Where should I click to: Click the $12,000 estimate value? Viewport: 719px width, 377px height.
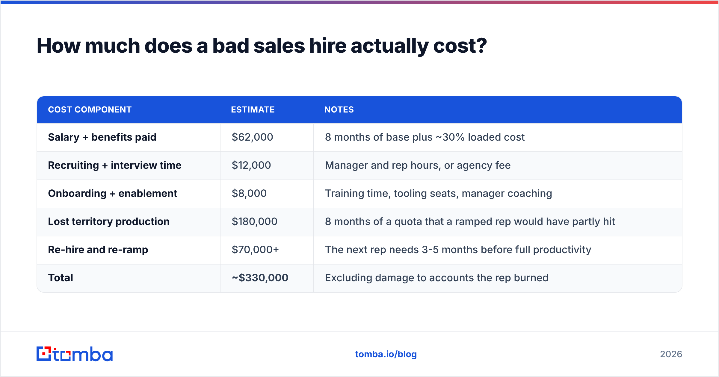click(x=251, y=165)
